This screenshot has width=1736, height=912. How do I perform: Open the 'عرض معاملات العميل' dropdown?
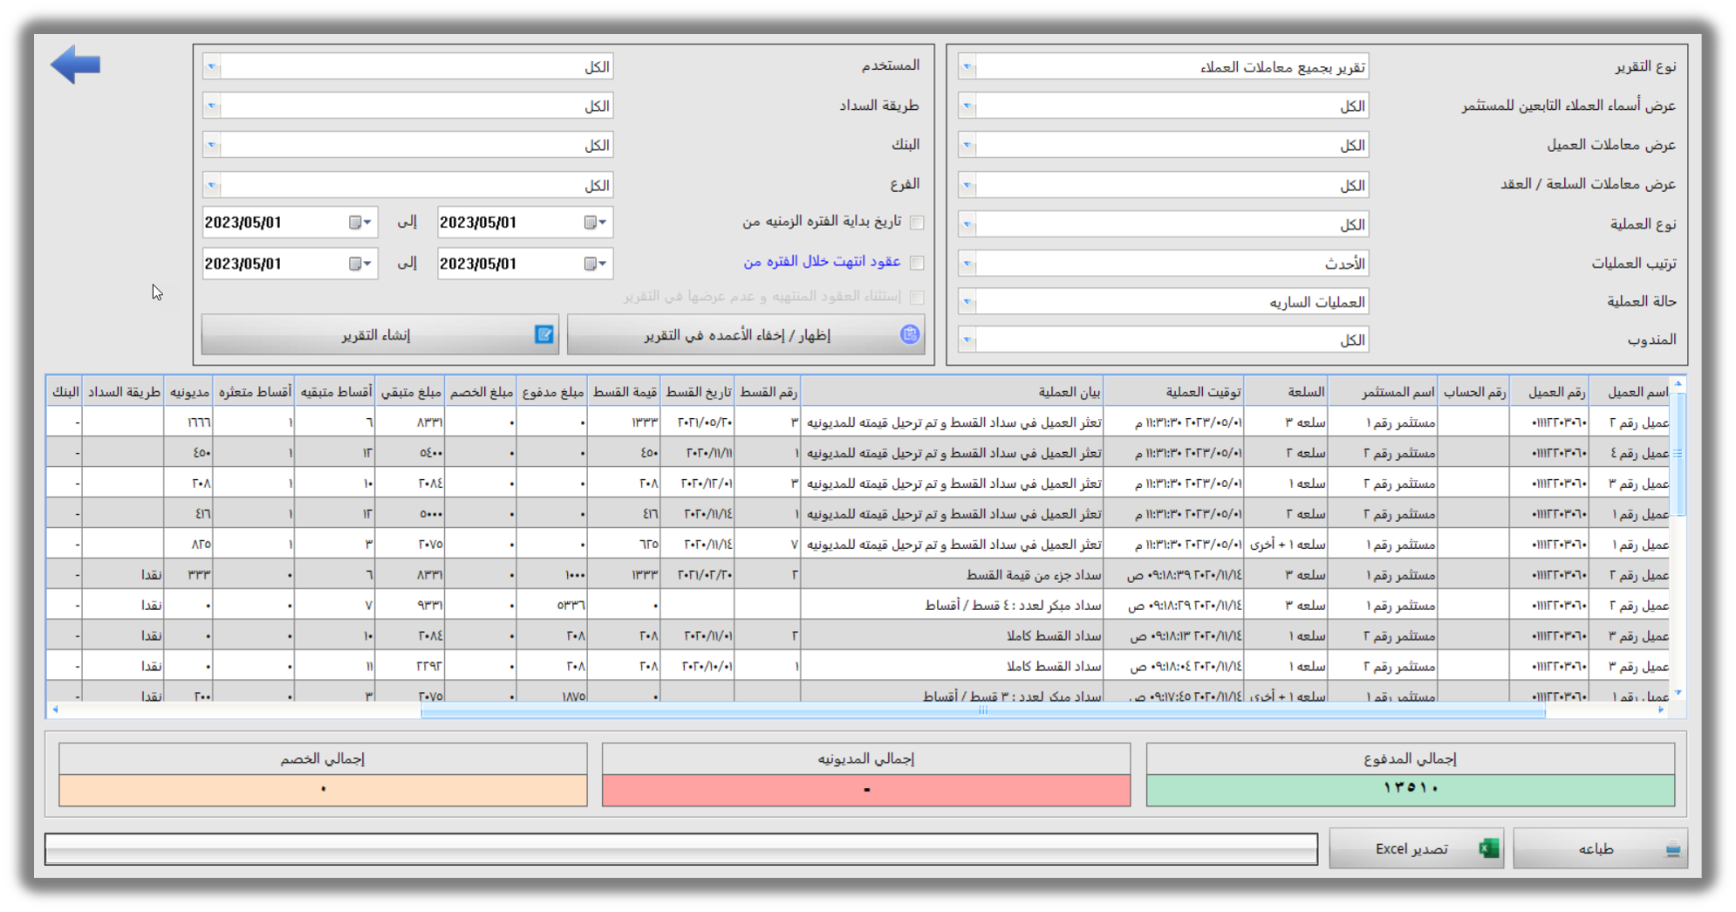967,146
